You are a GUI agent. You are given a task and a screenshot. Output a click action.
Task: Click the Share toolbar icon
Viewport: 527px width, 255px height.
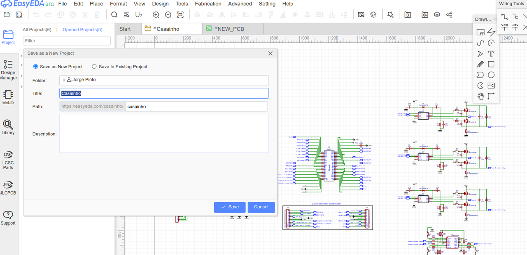click(449, 15)
